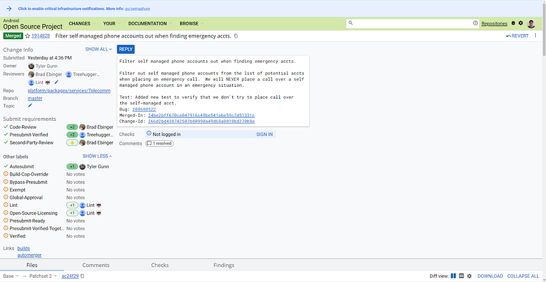Image resolution: width=546 pixels, height=282 pixels.
Task: Switch to the Files tab
Action: click(x=32, y=265)
